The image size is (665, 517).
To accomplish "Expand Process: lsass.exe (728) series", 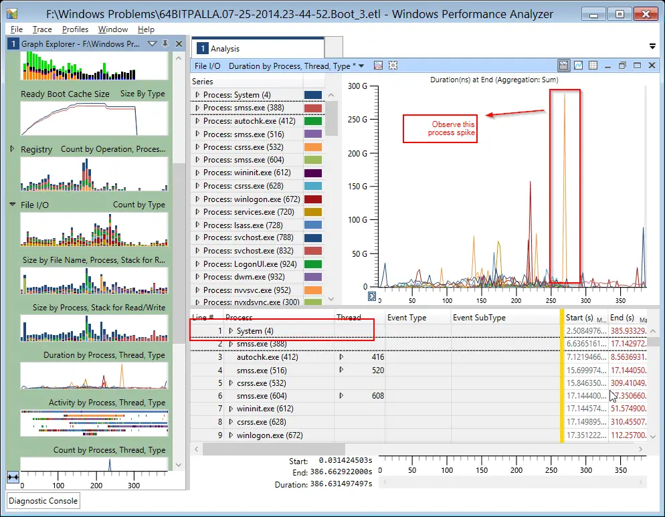I will point(197,225).
